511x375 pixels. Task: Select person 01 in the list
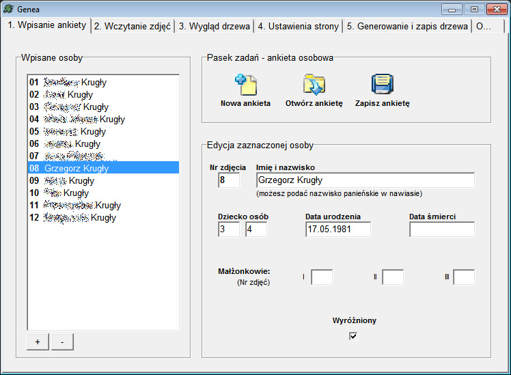[x=68, y=82]
